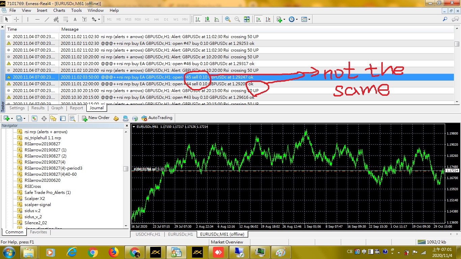Zoom out the chart view

(237, 19)
